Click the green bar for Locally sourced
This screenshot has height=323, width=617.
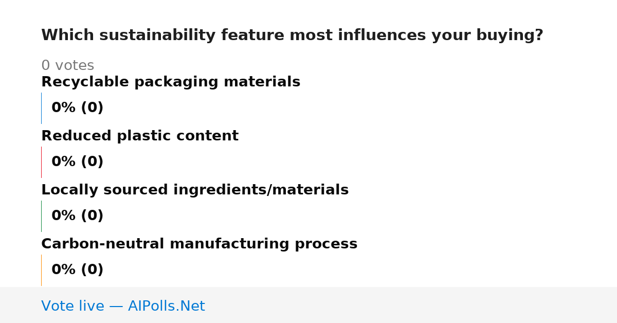pyautogui.click(x=41, y=216)
